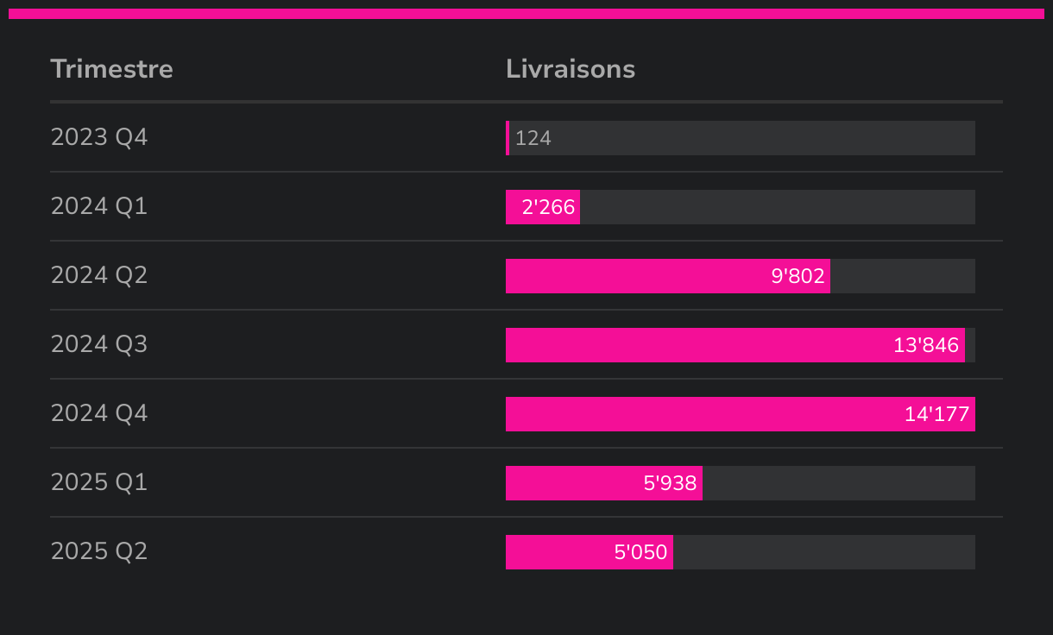Click the empty gray track of 2024 Q1
The width and height of the screenshot is (1053, 635).
777,207
